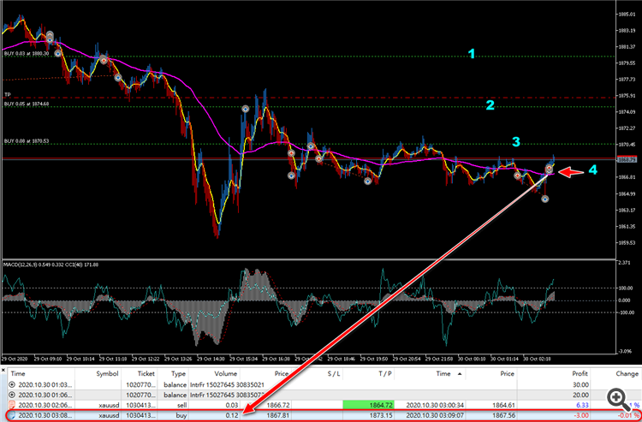Sort the table by the Type column
Viewport: 642px width, 422px height.
178,374
